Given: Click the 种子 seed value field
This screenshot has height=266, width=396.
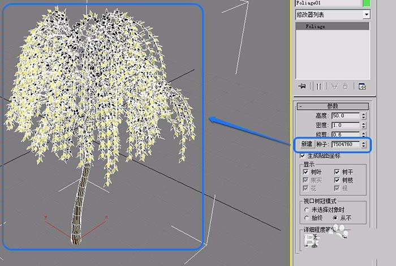Looking at the screenshot, I should (345, 144).
